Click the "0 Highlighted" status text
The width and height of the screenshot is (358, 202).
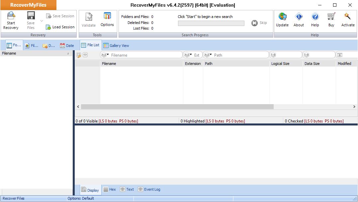click(x=193, y=121)
